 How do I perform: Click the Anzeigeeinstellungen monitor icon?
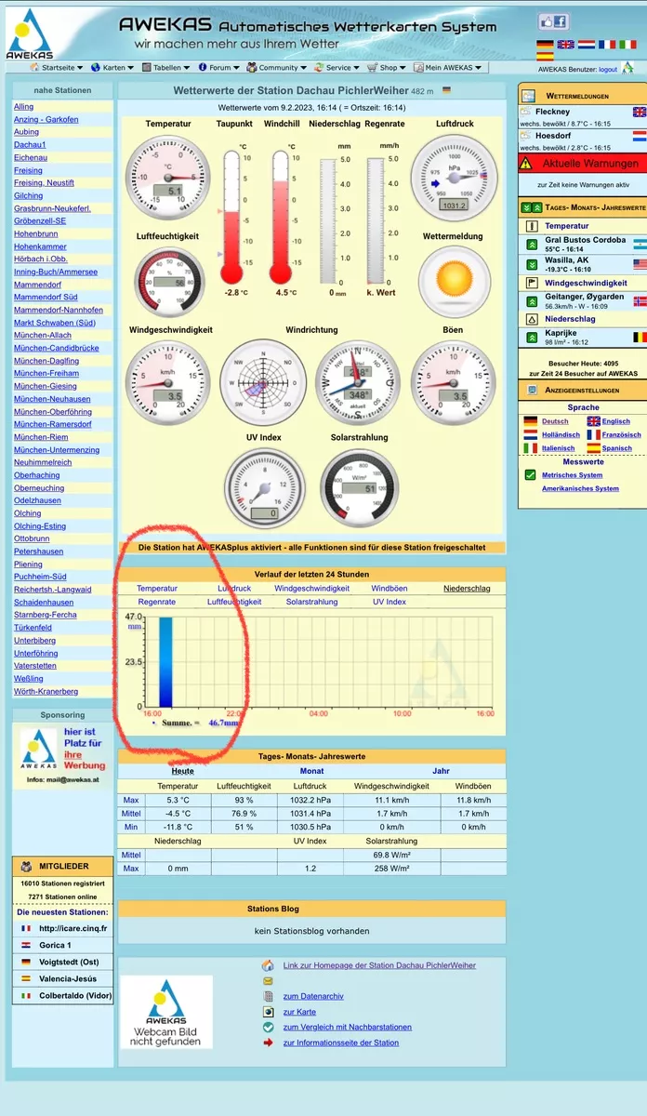[x=533, y=391]
